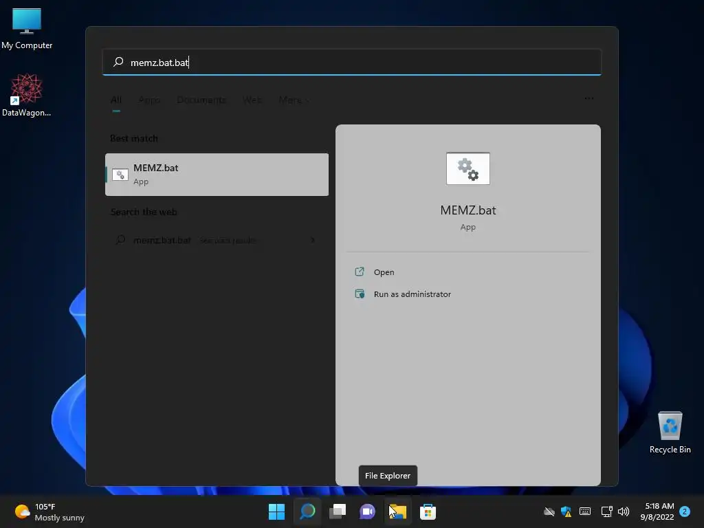Screen dimensions: 704x528
Task: Open the notifications badge showing 2
Action: tap(685, 511)
